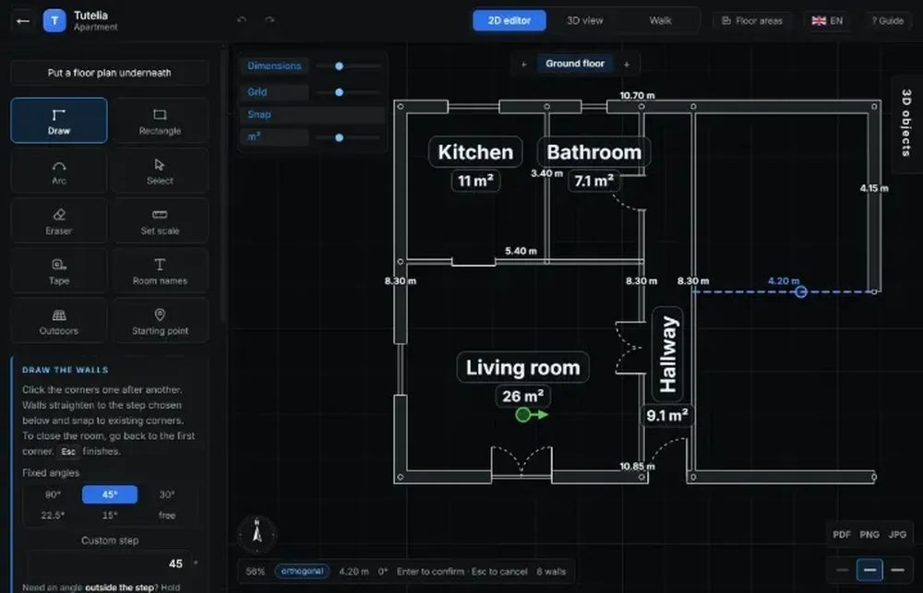Select the Ground floor tab
This screenshot has width=923, height=593.
coord(574,64)
